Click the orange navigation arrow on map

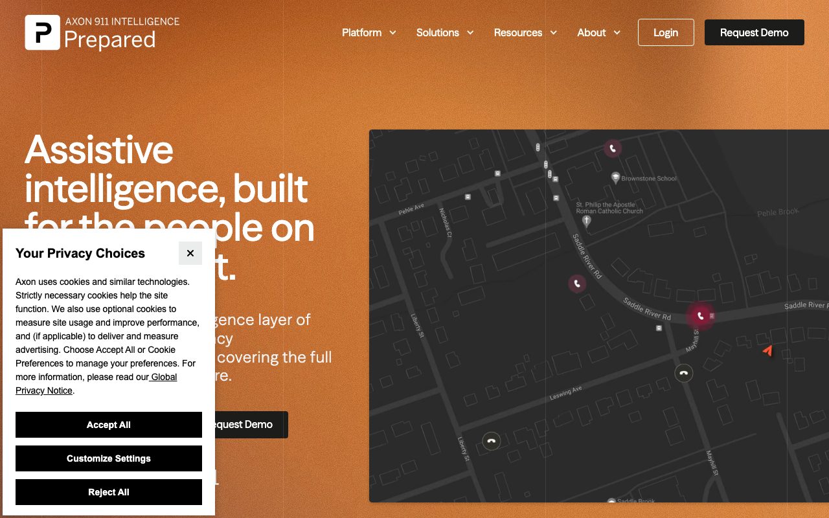point(767,350)
